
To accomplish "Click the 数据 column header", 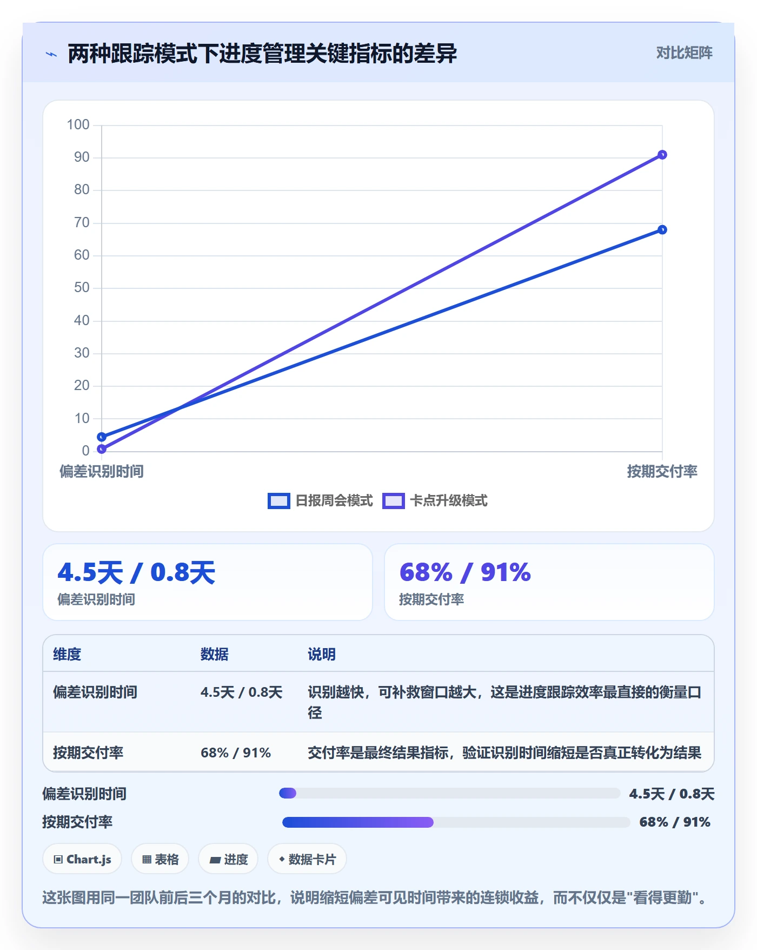I will click(x=215, y=654).
